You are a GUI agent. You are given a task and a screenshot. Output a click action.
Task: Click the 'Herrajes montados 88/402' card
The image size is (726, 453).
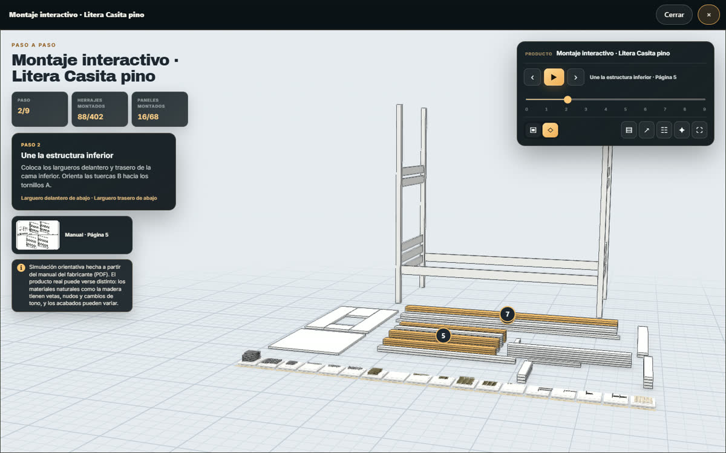click(100, 109)
